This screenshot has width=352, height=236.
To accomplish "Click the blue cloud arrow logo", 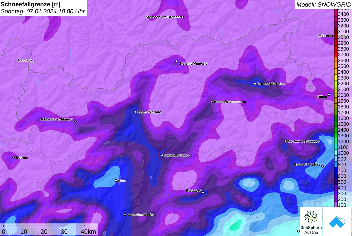I will pos(337,222).
